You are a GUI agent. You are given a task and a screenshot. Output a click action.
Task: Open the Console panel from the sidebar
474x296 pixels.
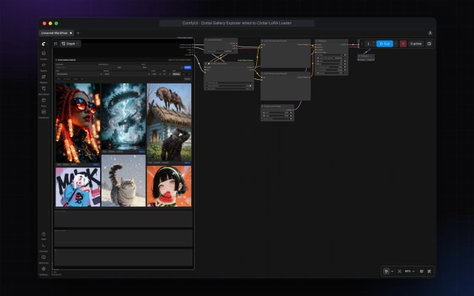point(44,247)
